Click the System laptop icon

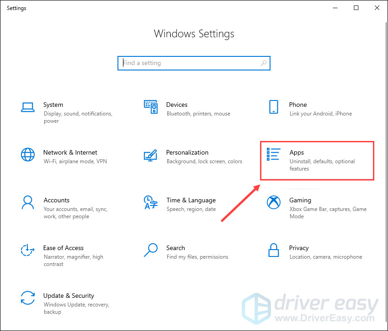point(28,107)
